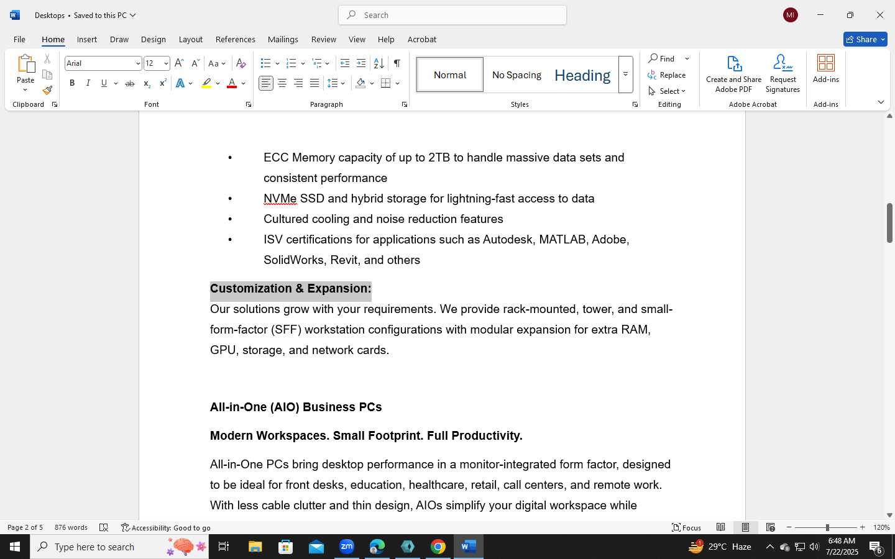Align text to the right
Image resolution: width=895 pixels, height=559 pixels.
click(298, 83)
